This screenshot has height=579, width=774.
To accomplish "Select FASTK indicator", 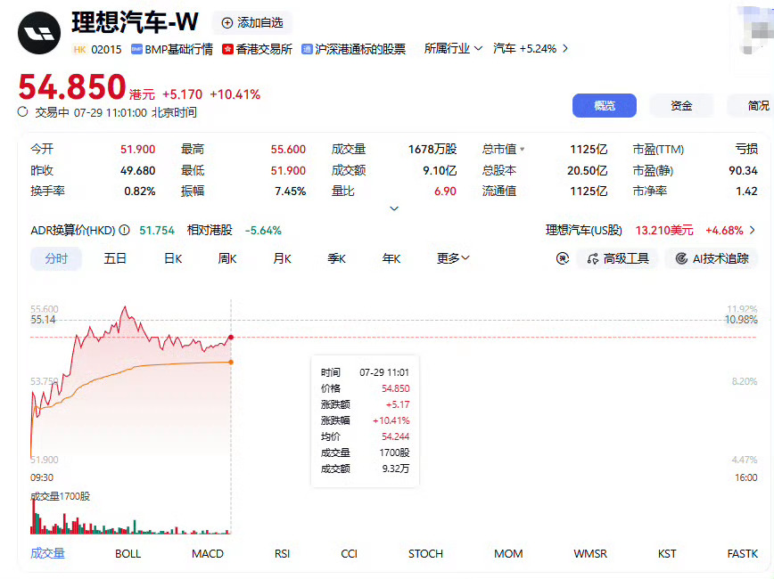I will point(743,553).
